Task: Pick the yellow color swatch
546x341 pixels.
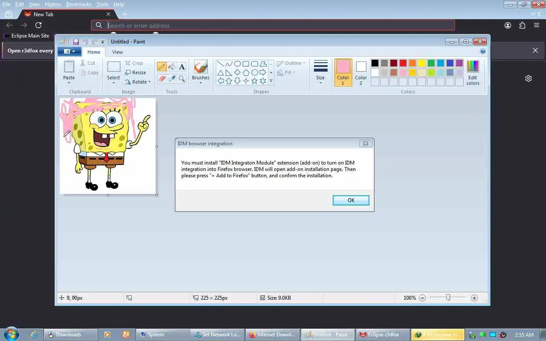Action: (421, 63)
